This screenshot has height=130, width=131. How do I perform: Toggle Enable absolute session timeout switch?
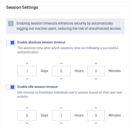pos(11,43)
